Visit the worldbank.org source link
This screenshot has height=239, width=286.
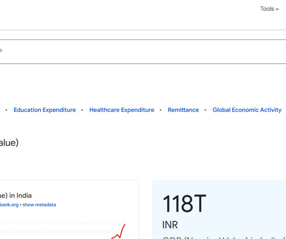(x=9, y=204)
